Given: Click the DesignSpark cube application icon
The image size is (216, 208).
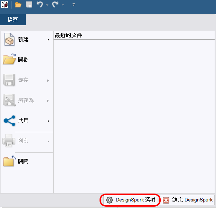Looking at the screenshot, I should (5, 4).
